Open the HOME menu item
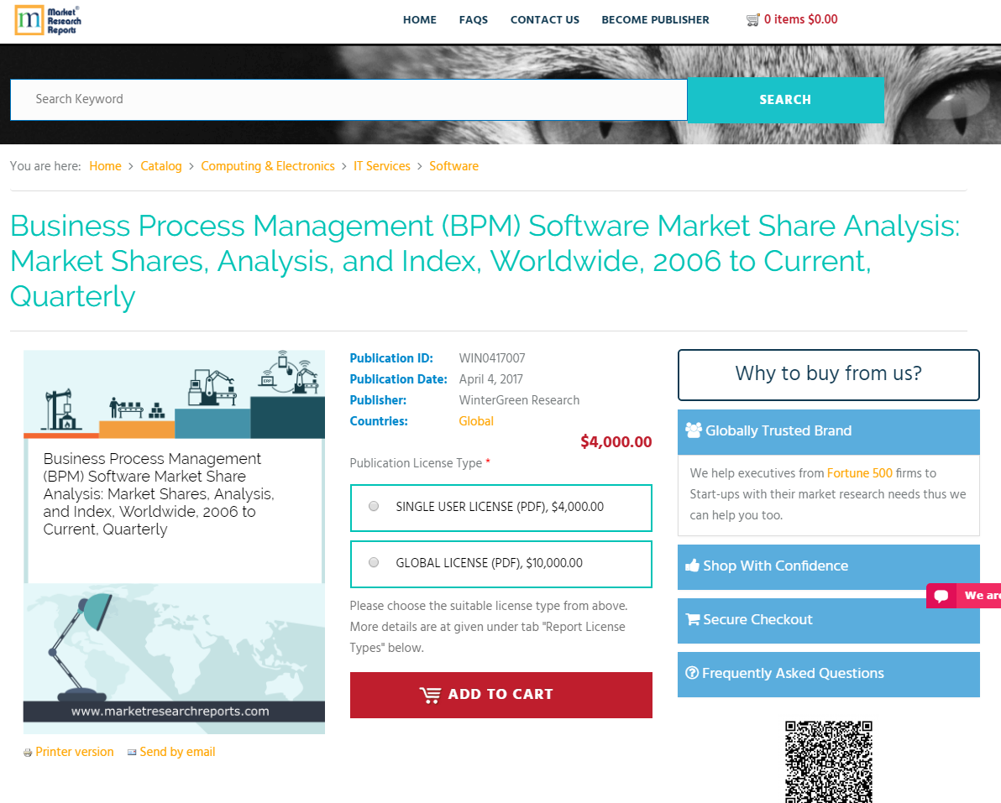Image resolution: width=1001 pixels, height=803 pixels. [419, 20]
